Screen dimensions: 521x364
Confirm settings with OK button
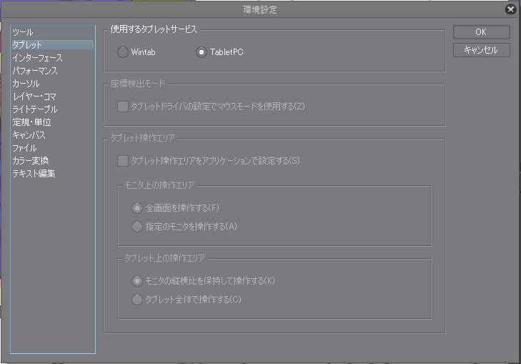[x=481, y=32]
